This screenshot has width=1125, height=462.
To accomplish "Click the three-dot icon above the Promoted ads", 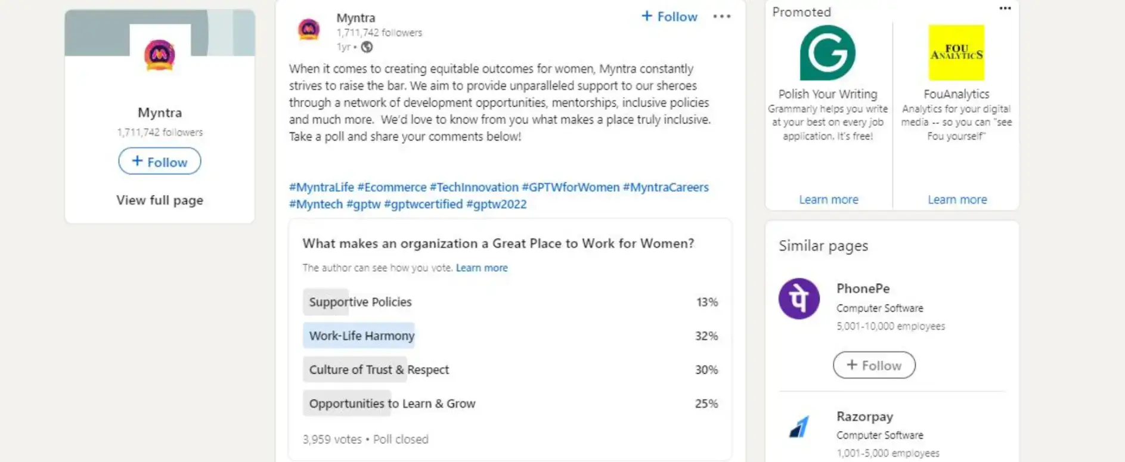I will (x=1005, y=8).
